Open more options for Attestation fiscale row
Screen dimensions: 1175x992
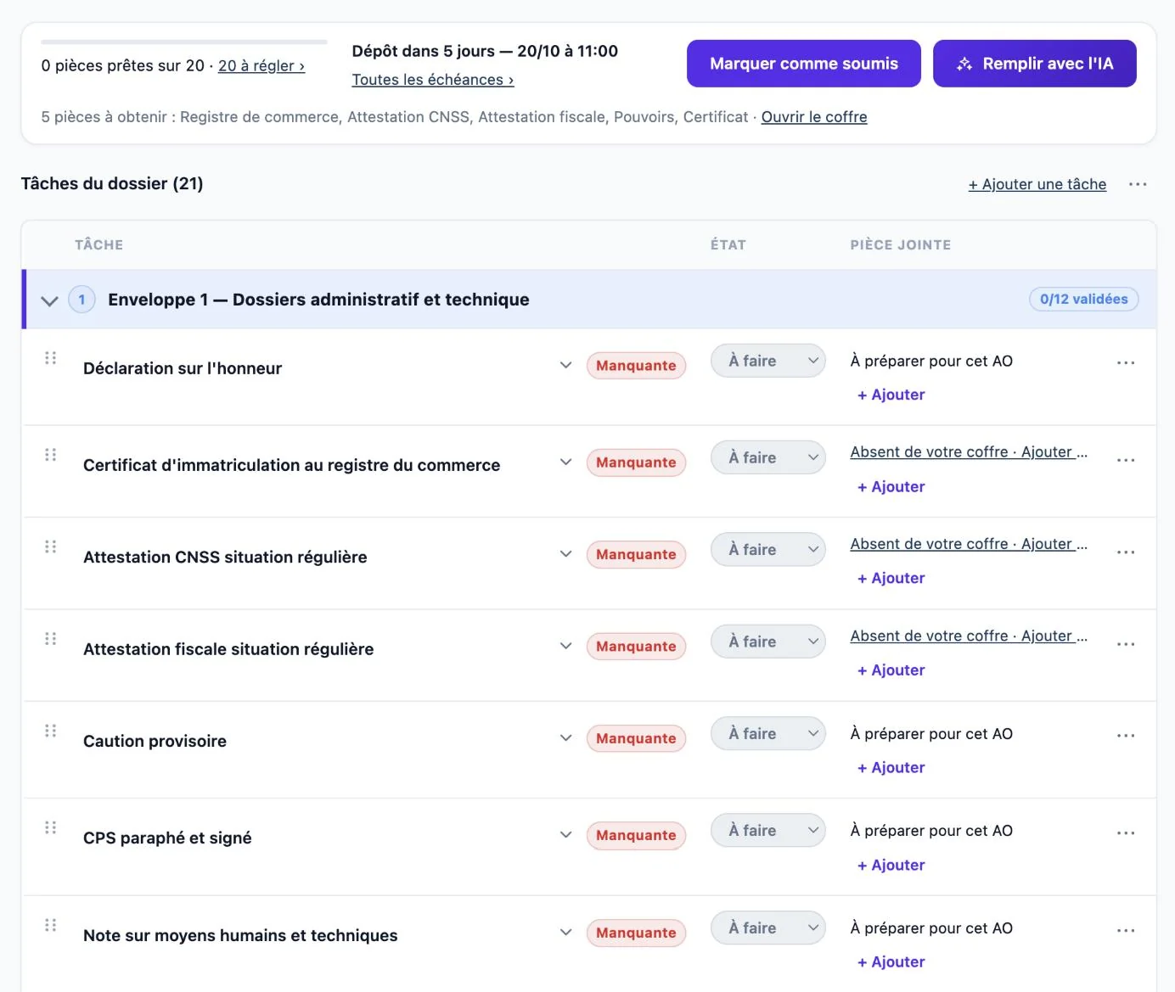click(x=1126, y=644)
